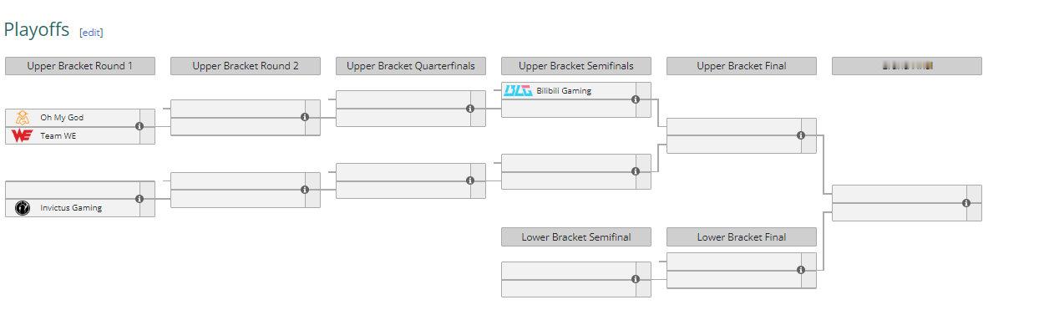Open info icon for top Upper Bracket Round 2 match
This screenshot has height=310, width=1039.
(305, 117)
